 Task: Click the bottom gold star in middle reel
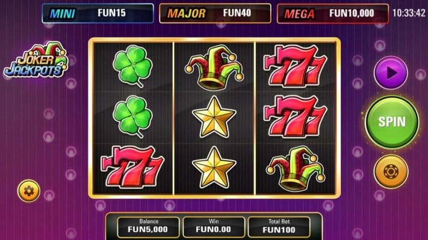214,167
